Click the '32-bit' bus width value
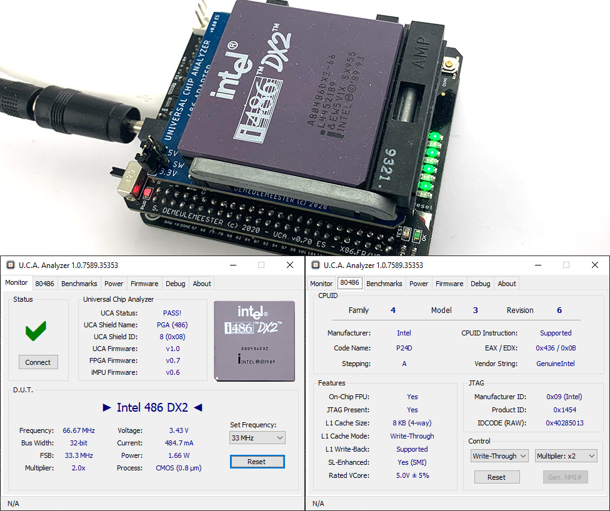Screen dimensions: 610x511 79,443
